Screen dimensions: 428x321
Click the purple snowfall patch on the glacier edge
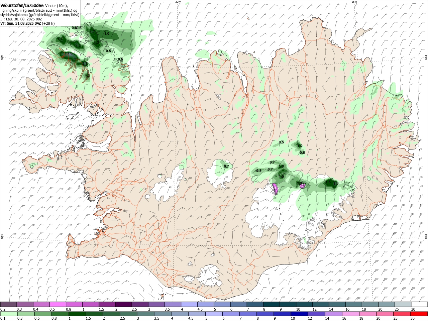276,189
